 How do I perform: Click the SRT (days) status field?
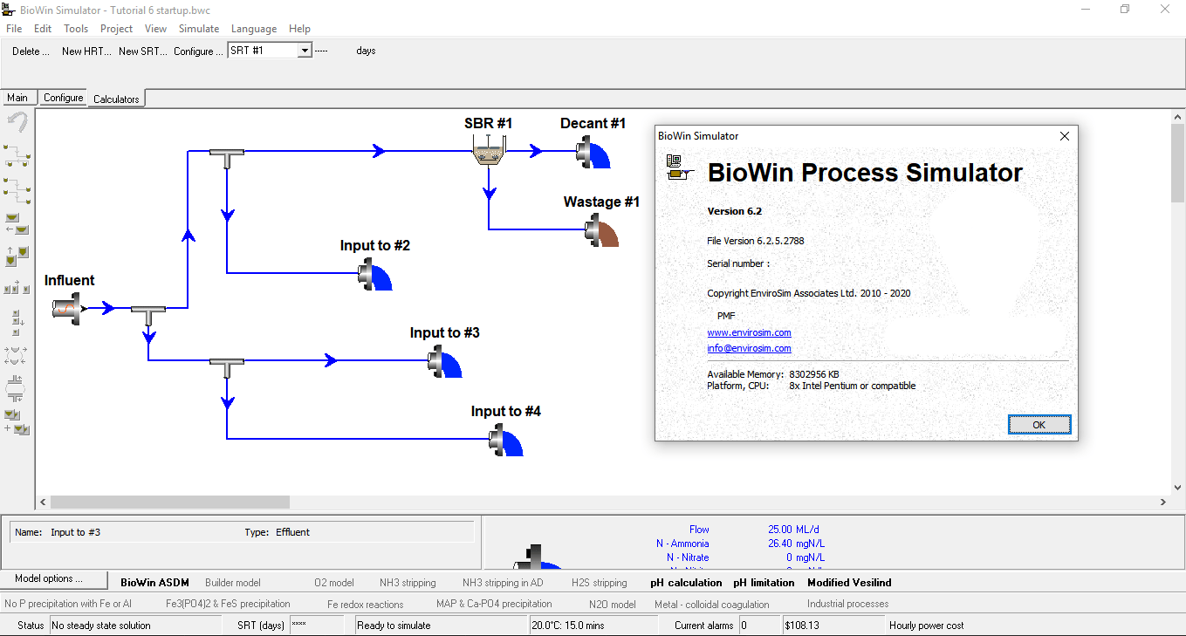[x=317, y=626]
